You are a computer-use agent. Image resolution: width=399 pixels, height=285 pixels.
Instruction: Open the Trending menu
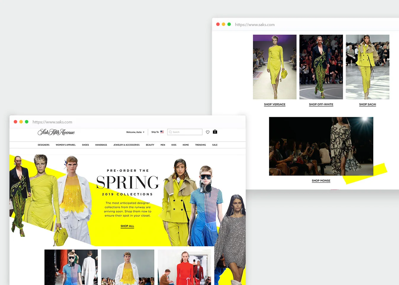pos(201,145)
